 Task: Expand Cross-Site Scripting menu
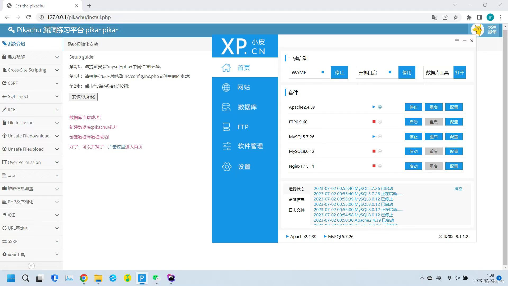[31, 70]
